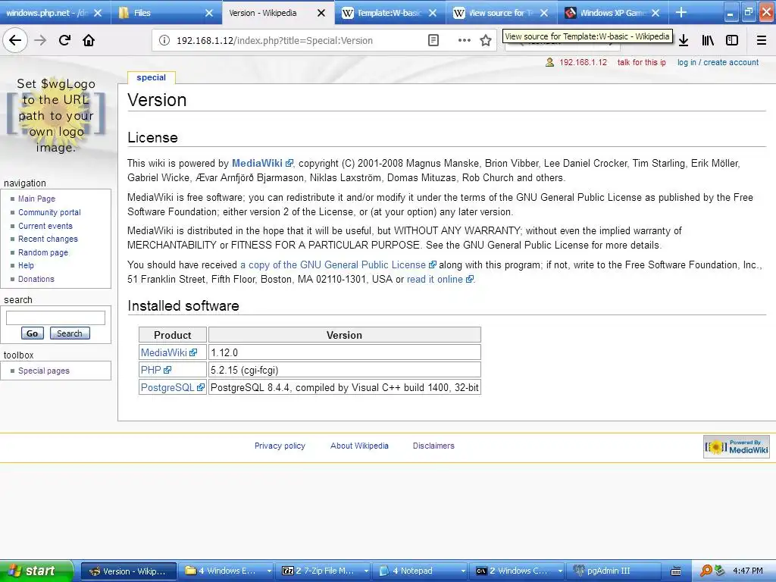Close the Files tab
Viewport: 776px width, 582px height.
[209, 13]
